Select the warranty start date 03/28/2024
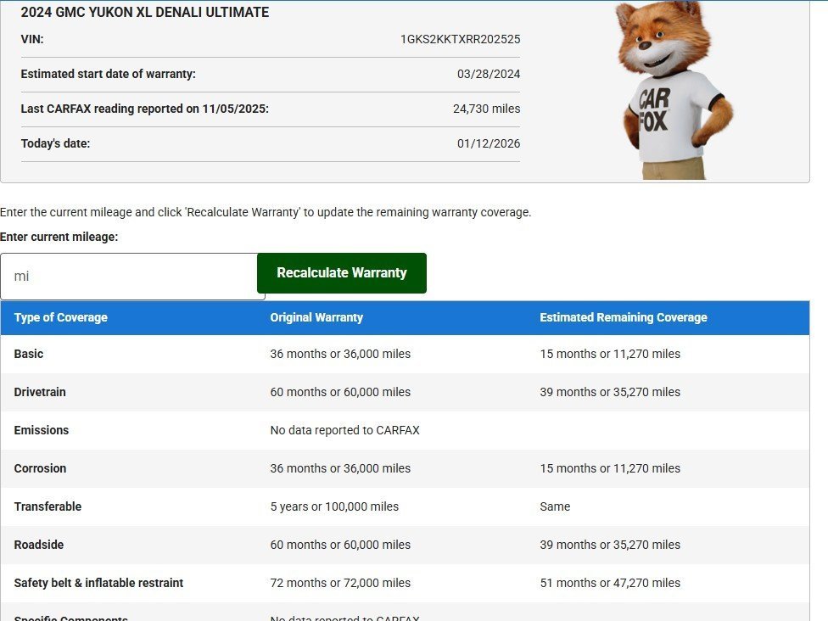Screen dimensions: 828x621 [x=489, y=74]
